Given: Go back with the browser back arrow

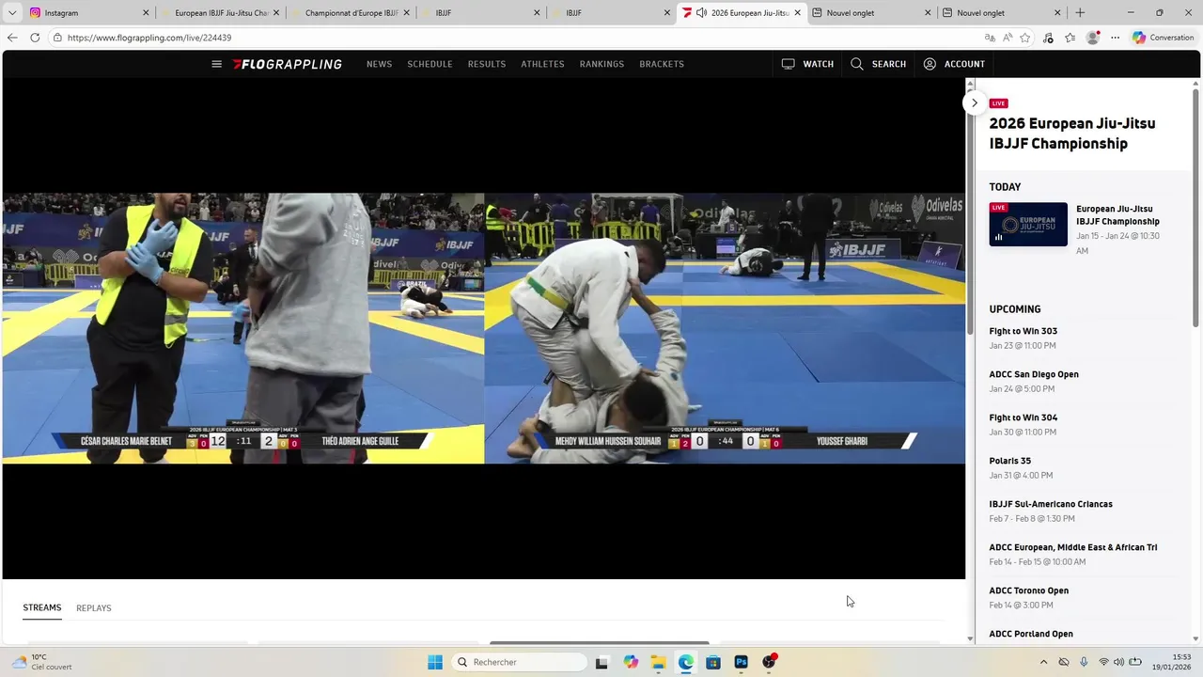Looking at the screenshot, I should (12, 38).
